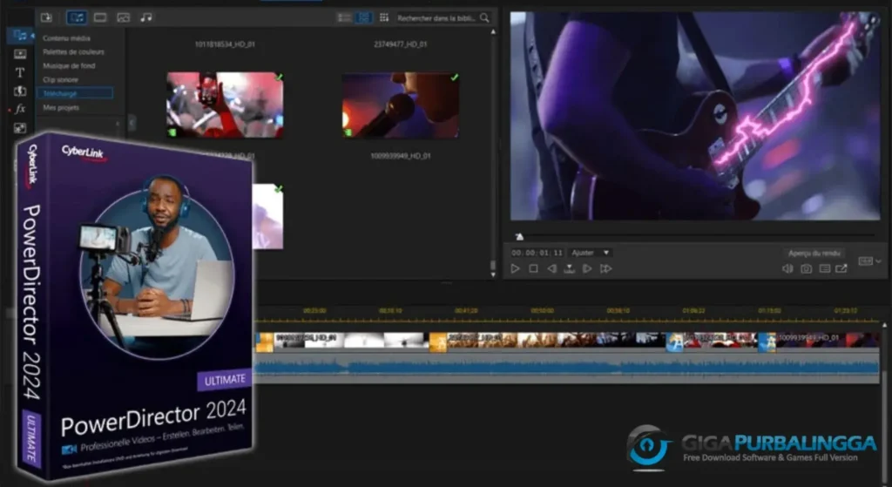892x487 pixels.
Task: Play the preview
Action: click(515, 268)
